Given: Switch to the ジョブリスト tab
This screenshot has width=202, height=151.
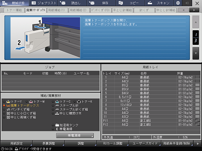Looking at the screenshot, I should tap(44, 3).
